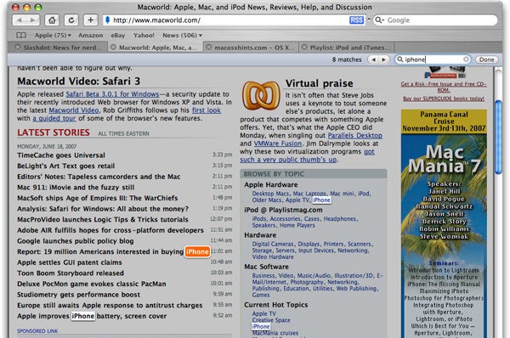Open the TimeCache goes Universal story

point(61,155)
